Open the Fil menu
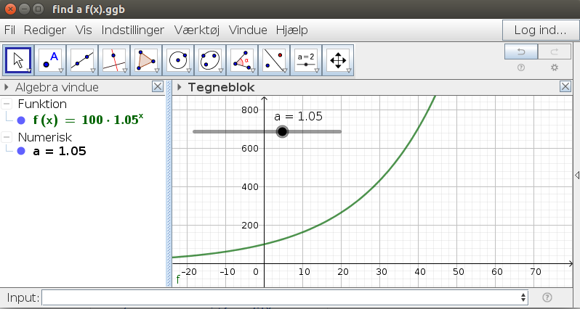 tap(9, 30)
